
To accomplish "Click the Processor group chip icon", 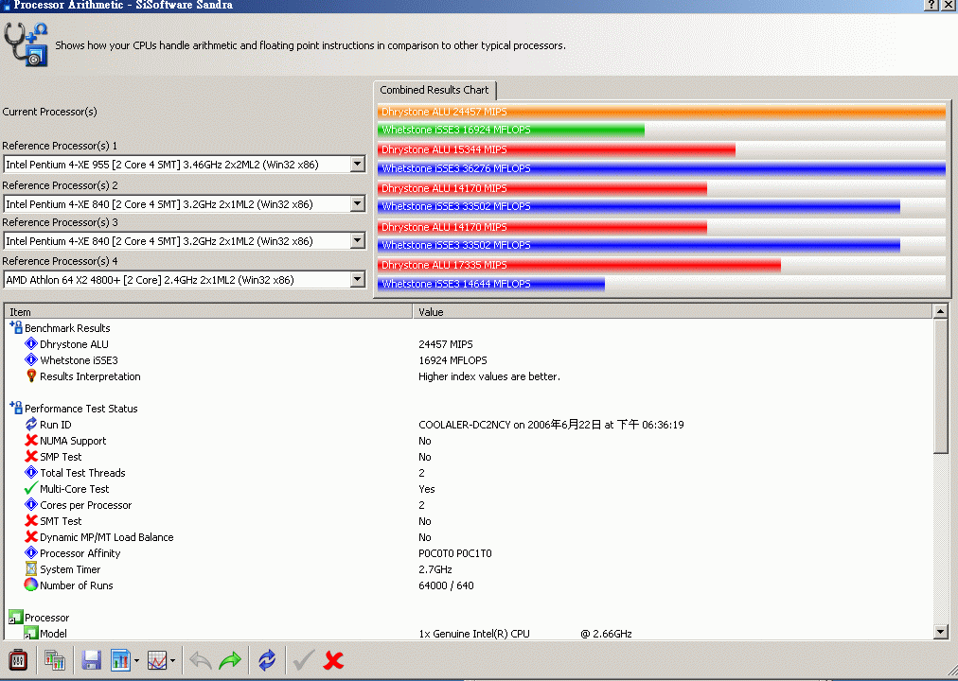I will [x=16, y=617].
